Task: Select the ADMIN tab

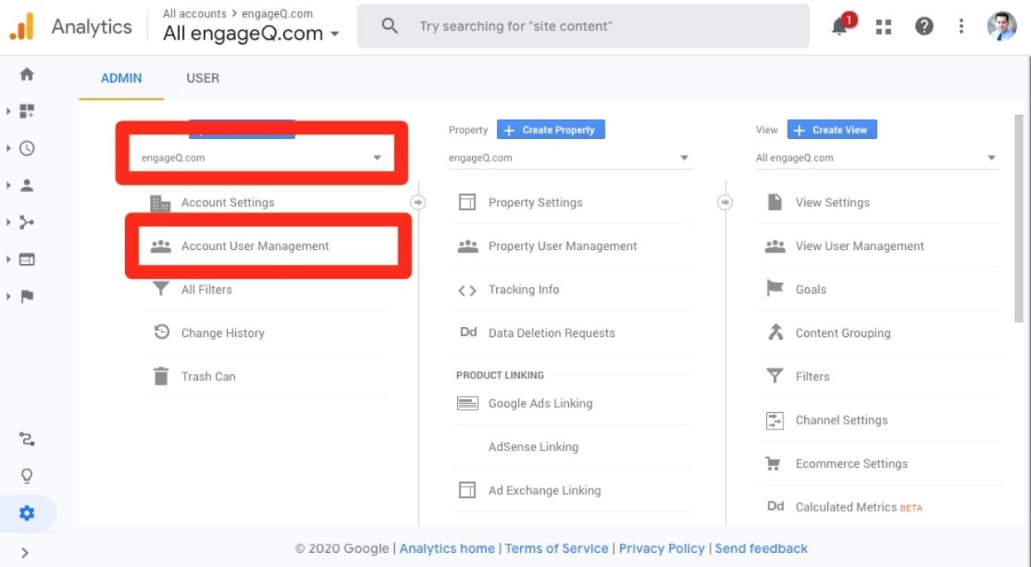Action: (121, 78)
